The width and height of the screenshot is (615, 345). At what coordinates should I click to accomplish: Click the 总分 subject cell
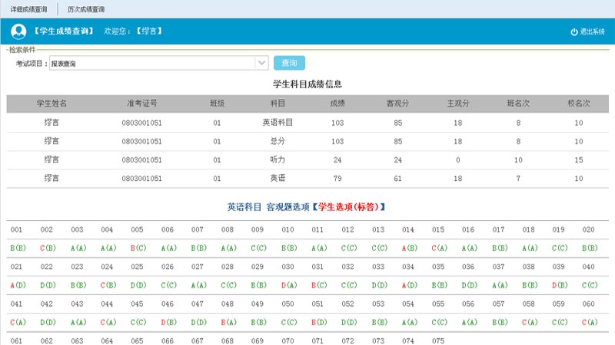tap(278, 141)
